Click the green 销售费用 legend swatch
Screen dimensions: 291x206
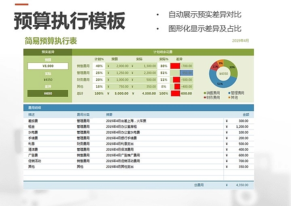click(205, 93)
